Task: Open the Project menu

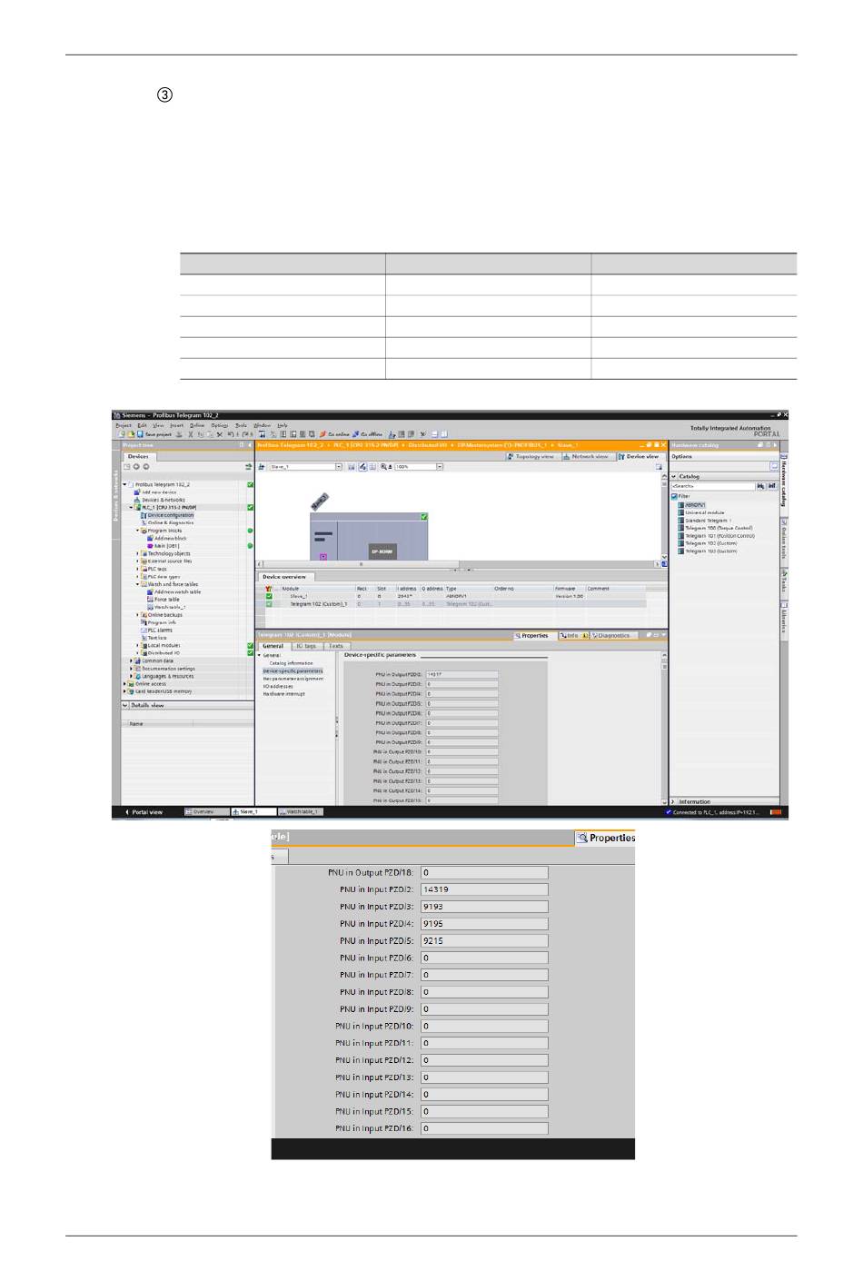Action: (123, 425)
